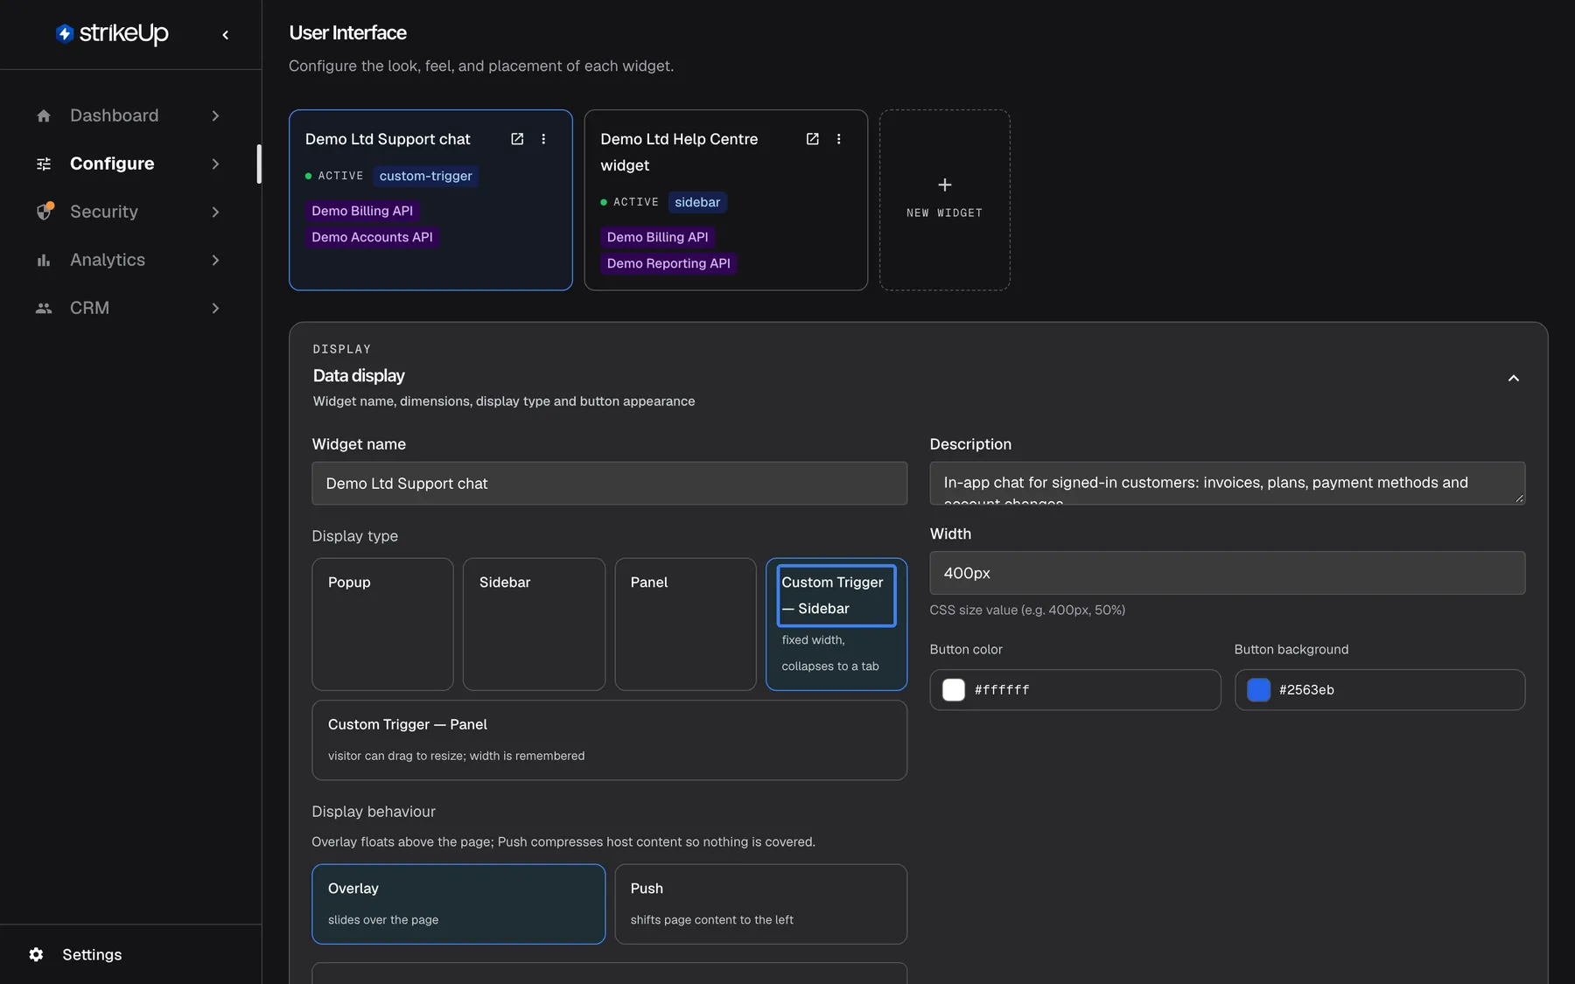Screen dimensions: 1575x984
Task: Open more options for Help Centre widget
Action: tap(838, 139)
